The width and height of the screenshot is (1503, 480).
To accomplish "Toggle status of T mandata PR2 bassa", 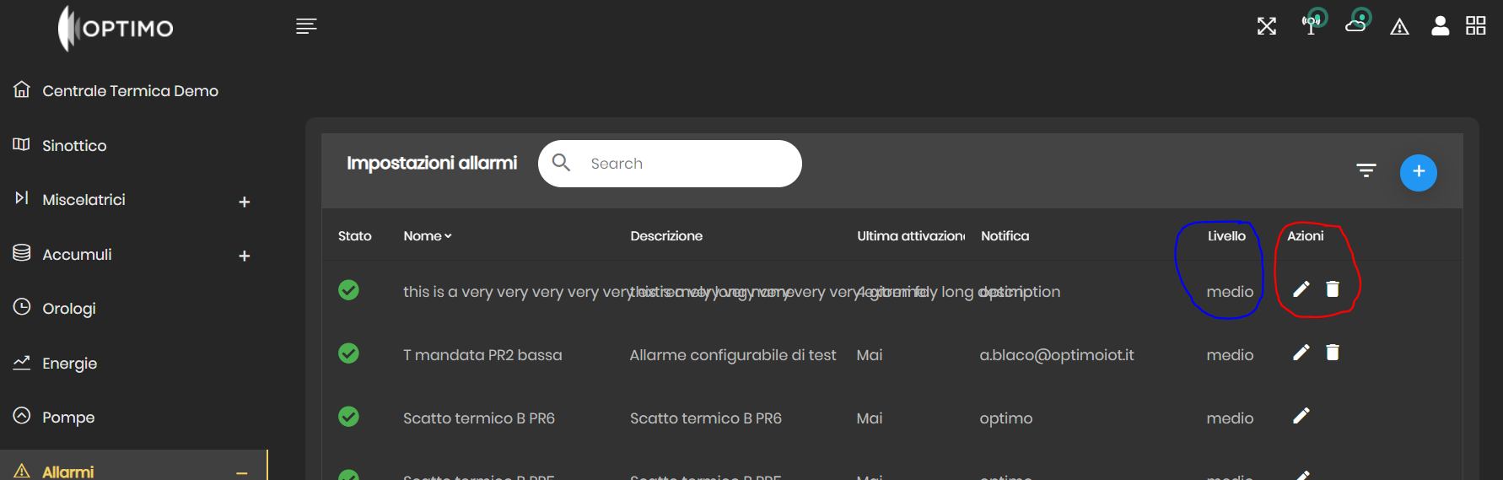I will (x=348, y=353).
